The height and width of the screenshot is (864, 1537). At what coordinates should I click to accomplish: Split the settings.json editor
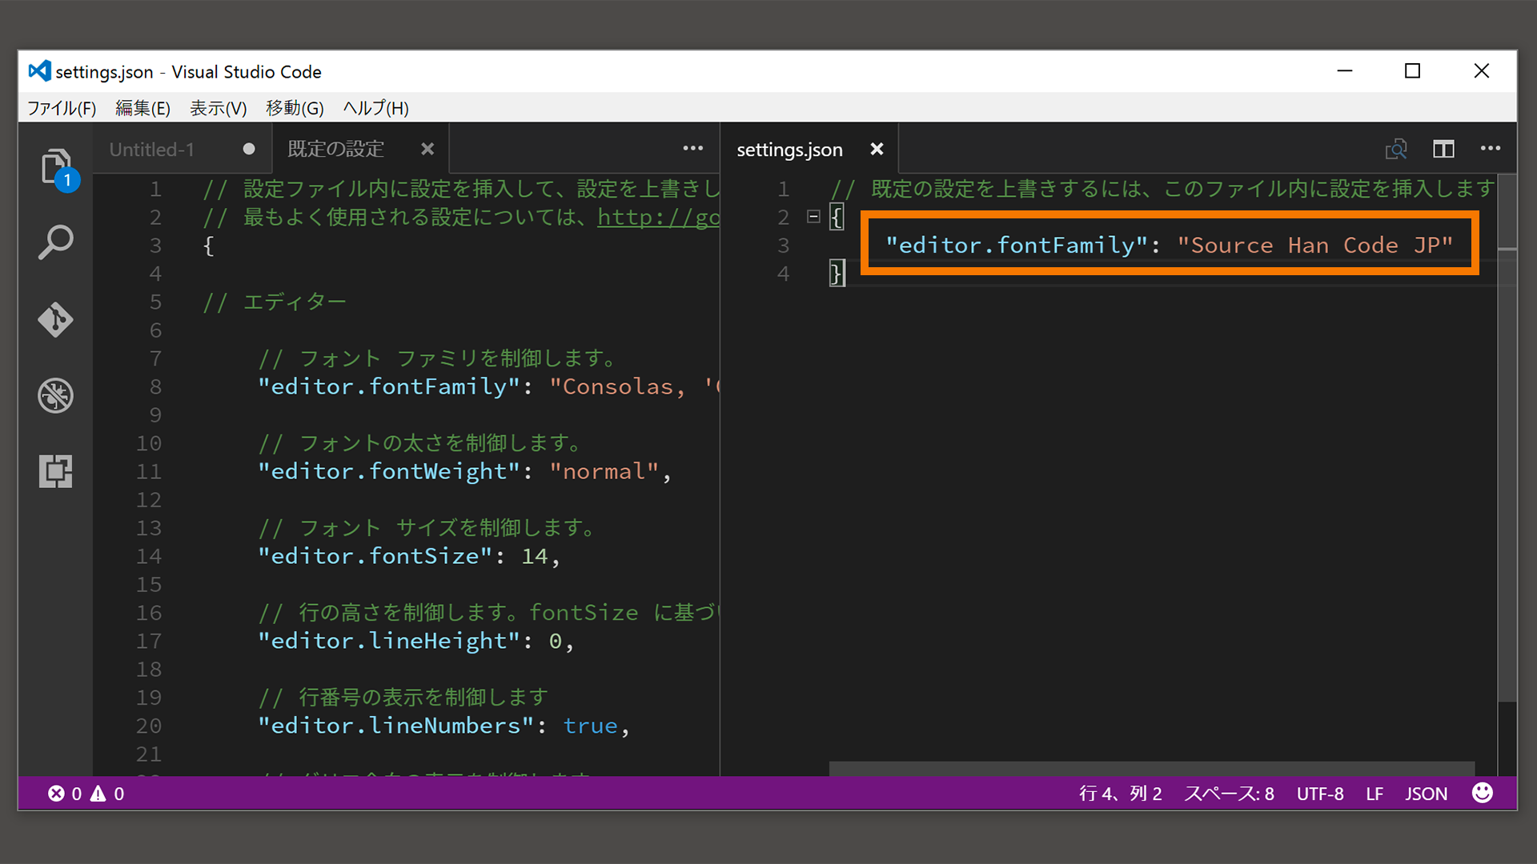point(1443,149)
